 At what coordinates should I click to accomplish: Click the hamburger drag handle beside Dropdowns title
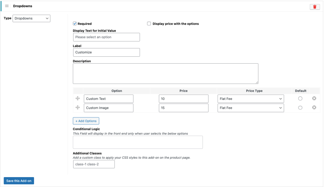pos(7,6)
